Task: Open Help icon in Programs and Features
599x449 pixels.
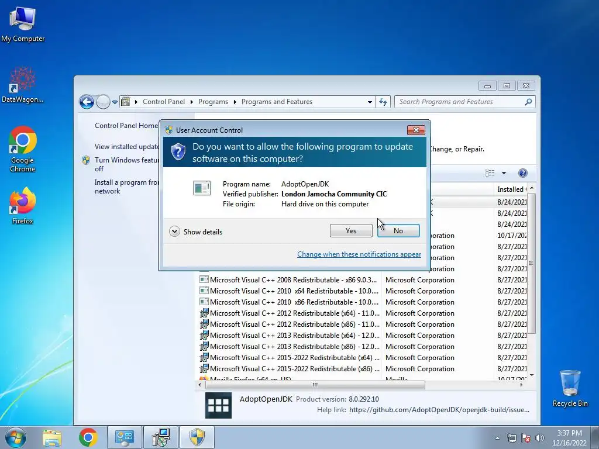Action: tap(522, 173)
